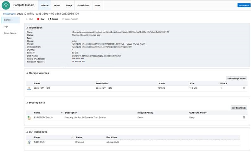Click the Visualization button

point(244,5)
